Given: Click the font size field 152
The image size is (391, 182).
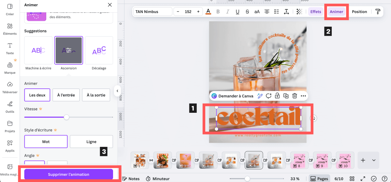Looking at the screenshot, I should (188, 12).
